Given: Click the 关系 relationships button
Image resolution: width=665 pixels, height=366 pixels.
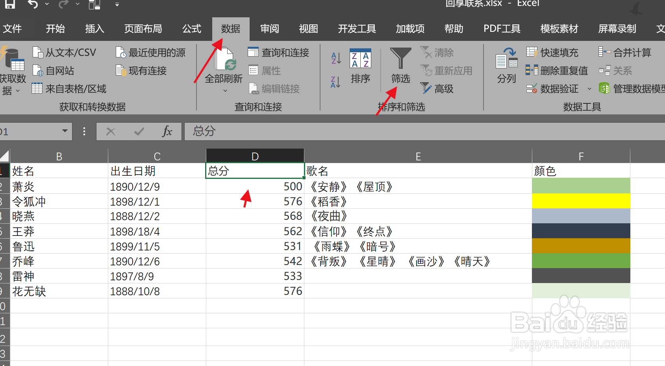Looking at the screenshot, I should 615,70.
